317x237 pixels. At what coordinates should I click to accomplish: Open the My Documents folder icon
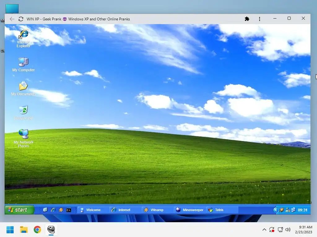(23, 89)
